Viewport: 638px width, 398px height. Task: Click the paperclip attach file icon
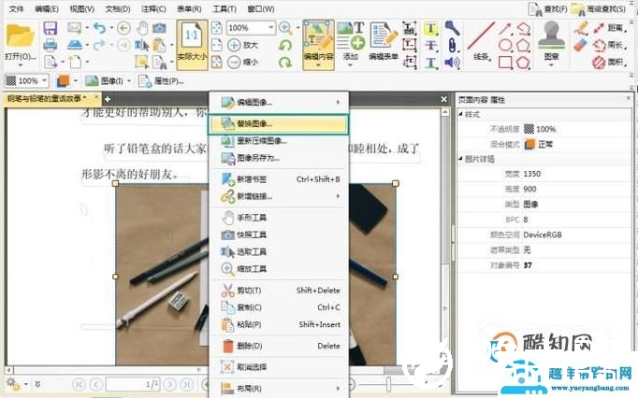click(452, 45)
